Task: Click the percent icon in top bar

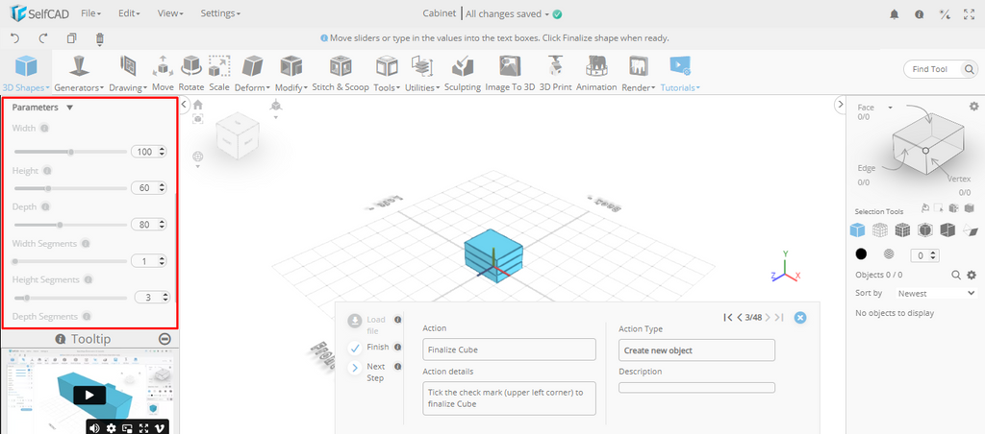Action: tap(945, 14)
